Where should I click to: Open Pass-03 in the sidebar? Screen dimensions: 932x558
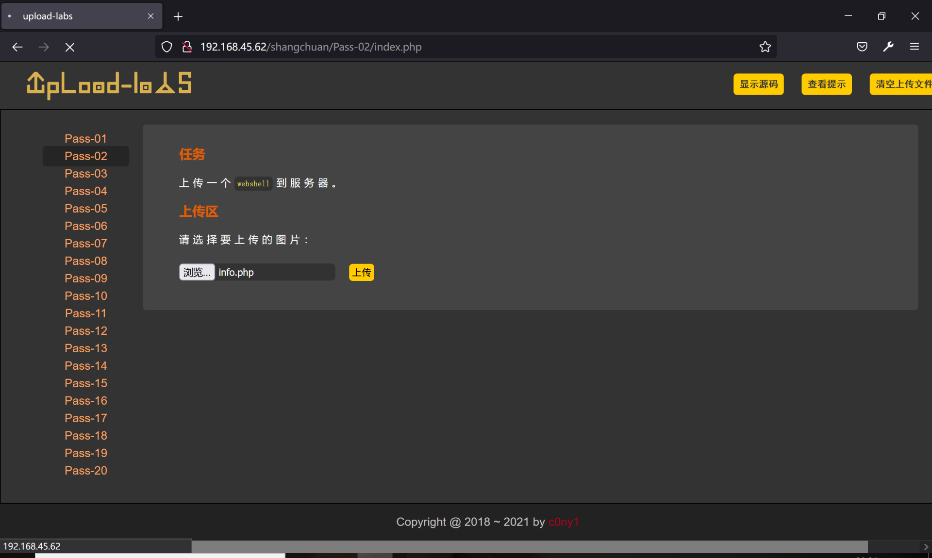86,174
